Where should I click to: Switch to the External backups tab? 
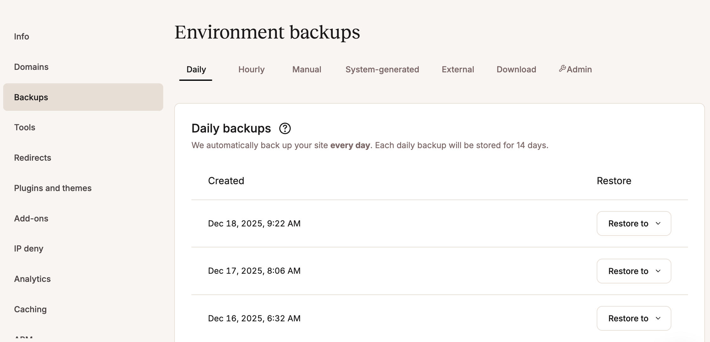(458, 69)
